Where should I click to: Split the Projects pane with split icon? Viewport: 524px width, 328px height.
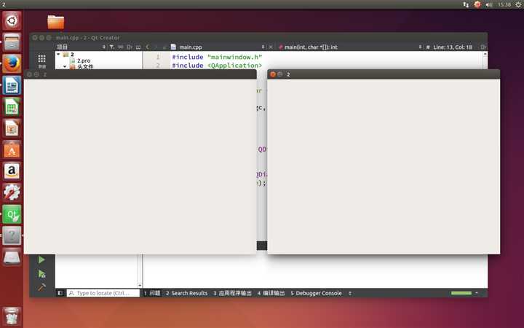(x=130, y=47)
